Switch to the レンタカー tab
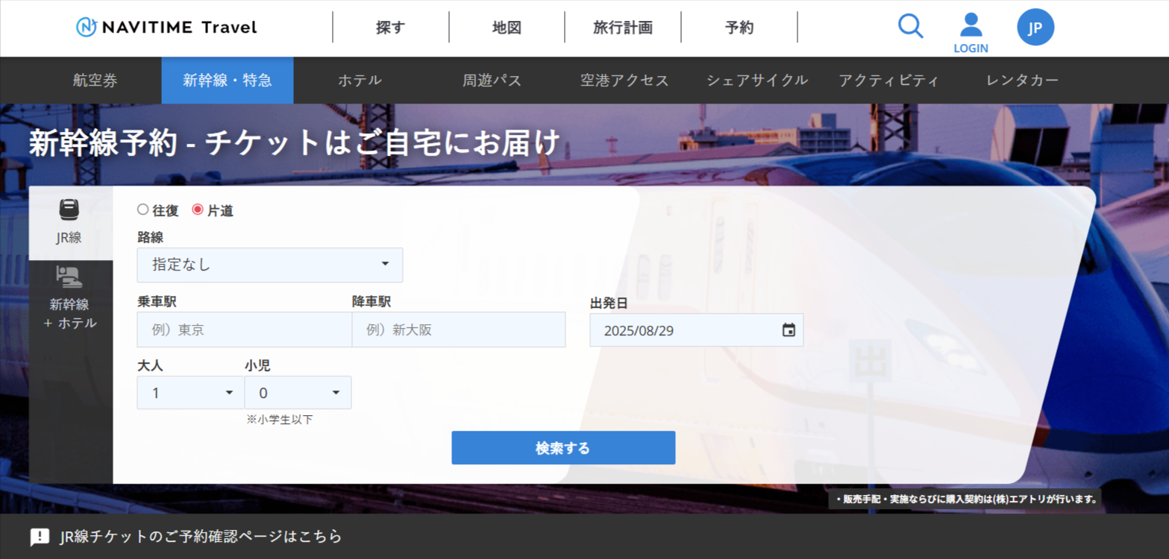Screen dimensions: 1169x559 tap(1022, 80)
